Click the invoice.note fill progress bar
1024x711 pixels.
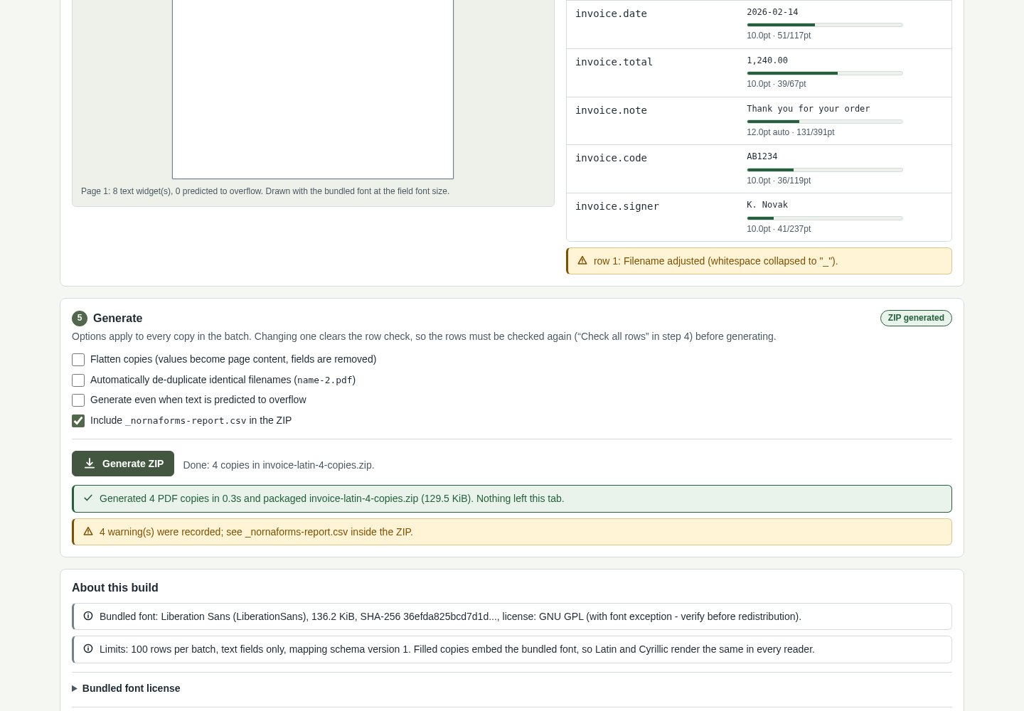[825, 122]
